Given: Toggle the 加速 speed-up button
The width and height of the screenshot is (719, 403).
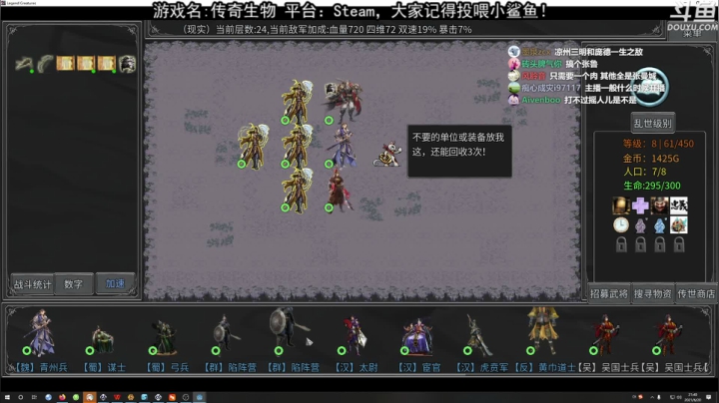Looking at the screenshot, I should 115,284.
